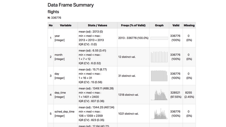Screen dimensions: 226x127
Task: Click the month distribution bar graph
Action: (x=159, y=57)
